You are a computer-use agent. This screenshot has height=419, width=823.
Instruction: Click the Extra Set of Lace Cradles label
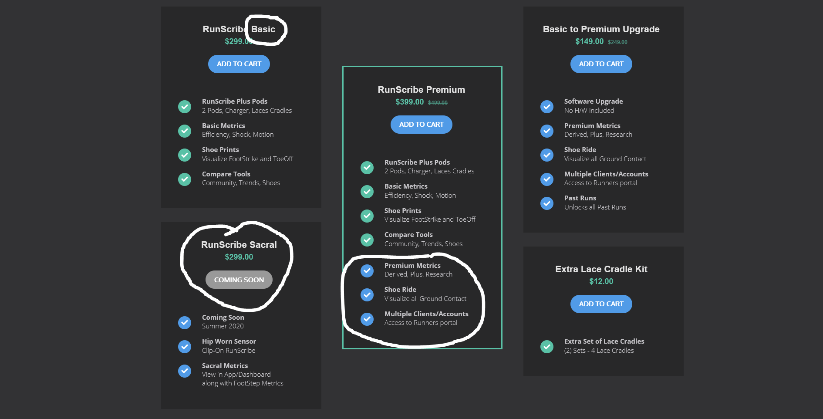pyautogui.click(x=604, y=341)
